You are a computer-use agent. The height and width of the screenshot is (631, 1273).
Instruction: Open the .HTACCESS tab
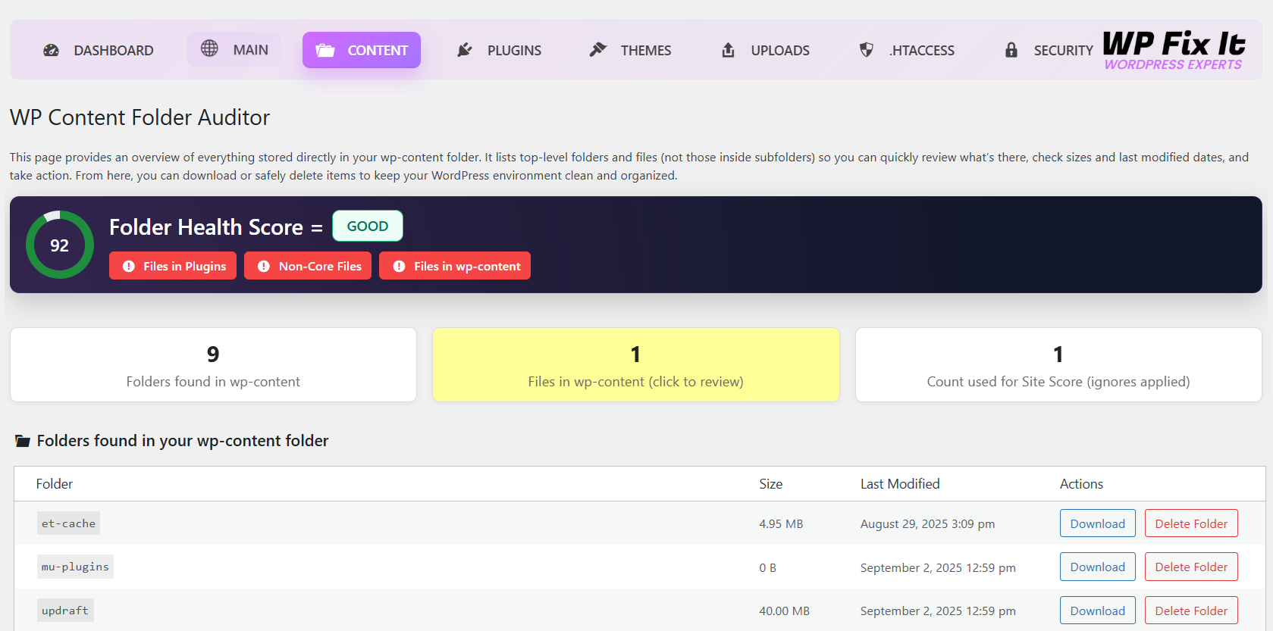(907, 50)
